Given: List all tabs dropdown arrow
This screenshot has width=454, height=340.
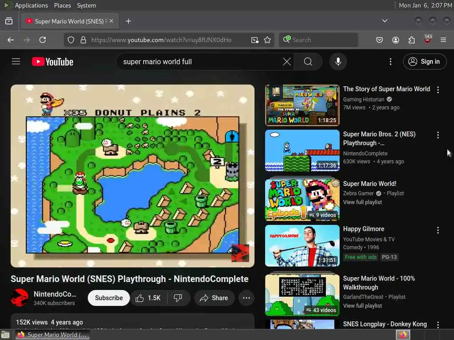Looking at the screenshot, I should [385, 21].
